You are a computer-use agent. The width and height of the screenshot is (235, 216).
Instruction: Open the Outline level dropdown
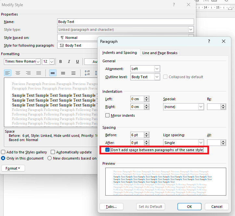pos(157,77)
